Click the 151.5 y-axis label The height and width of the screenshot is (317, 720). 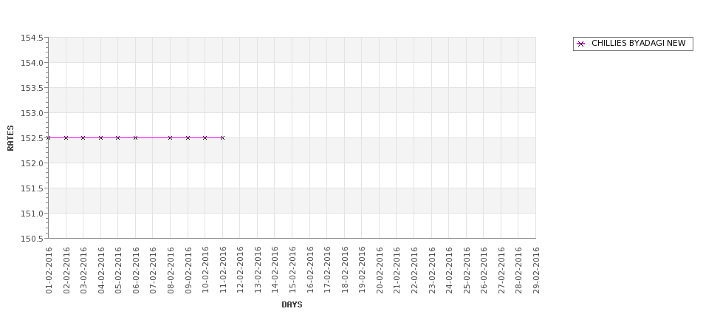(32, 188)
